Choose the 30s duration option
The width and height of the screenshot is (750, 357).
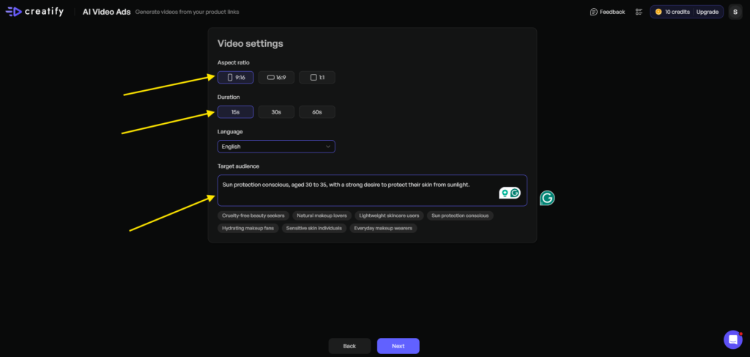coord(276,112)
